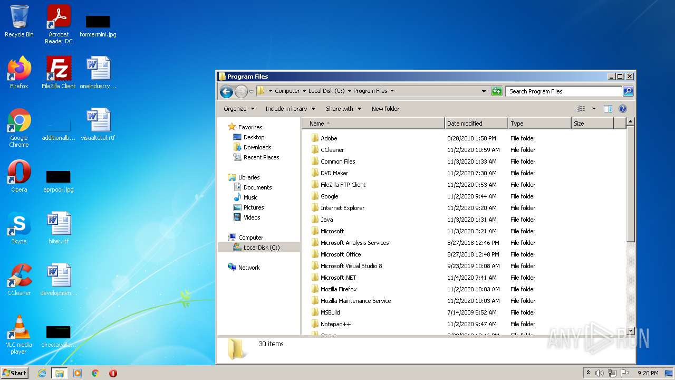675x380 pixels.
Task: Open the Share with dropdown
Action: tap(343, 109)
